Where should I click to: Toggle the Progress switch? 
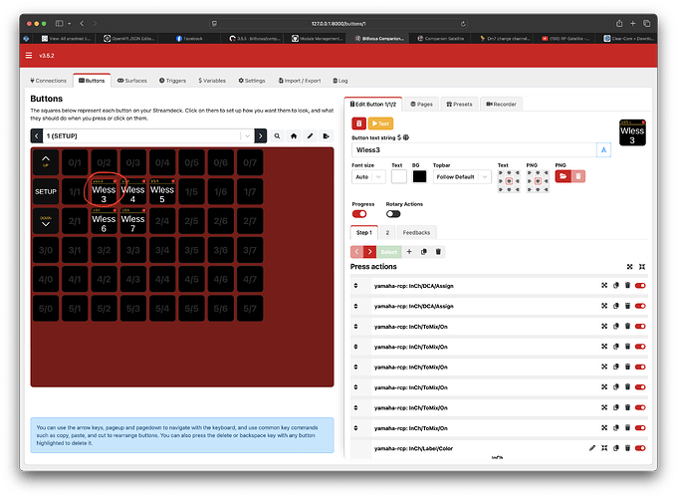[359, 214]
